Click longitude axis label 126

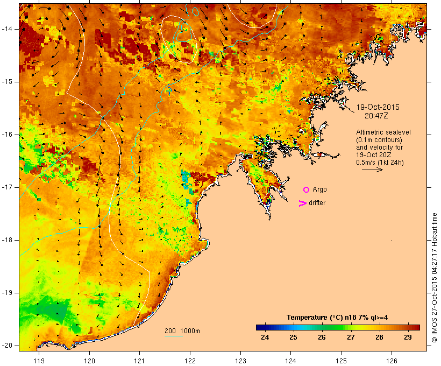[392, 361]
